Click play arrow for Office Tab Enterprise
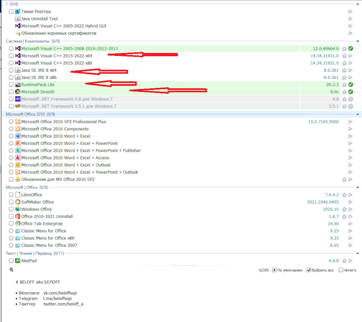362x322 pixels. pyautogui.click(x=350, y=223)
